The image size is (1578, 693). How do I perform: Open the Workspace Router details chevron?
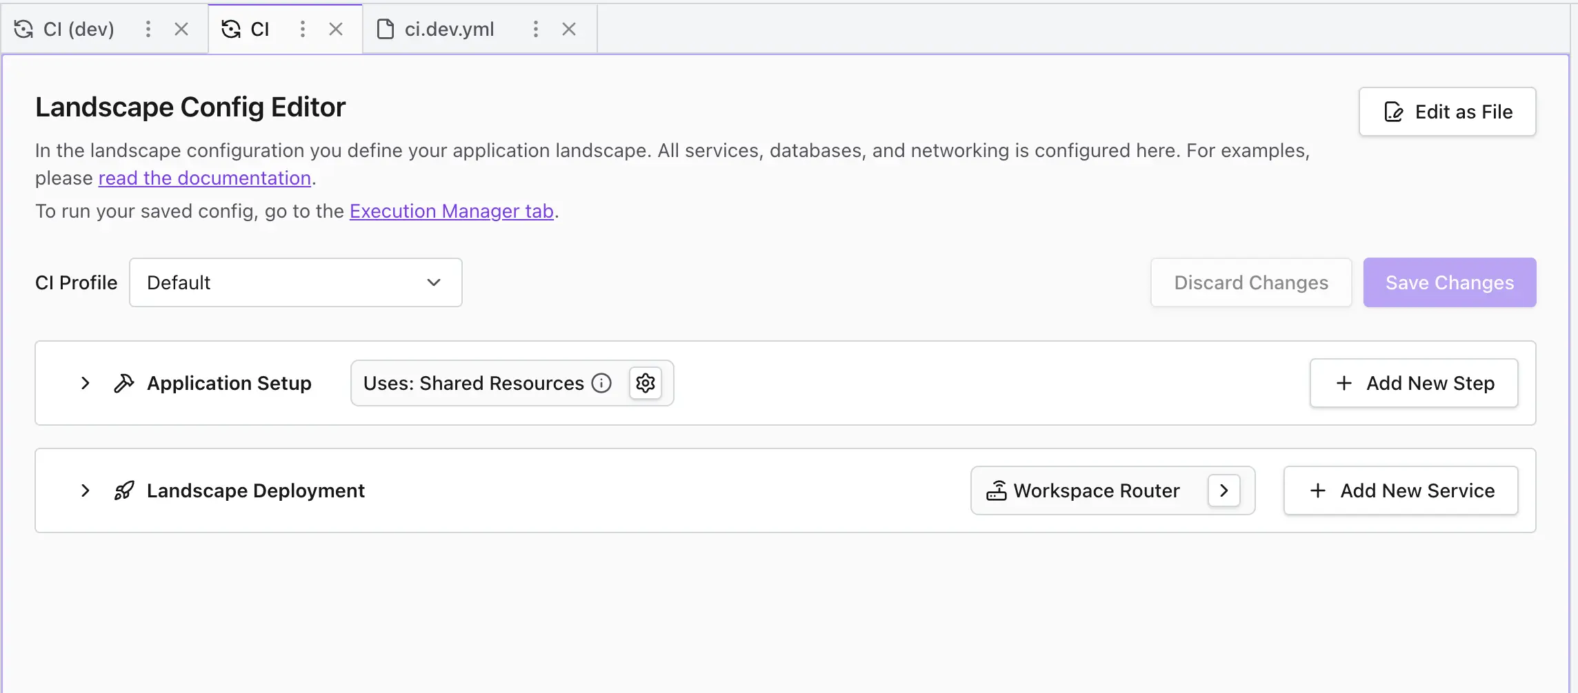click(1224, 490)
